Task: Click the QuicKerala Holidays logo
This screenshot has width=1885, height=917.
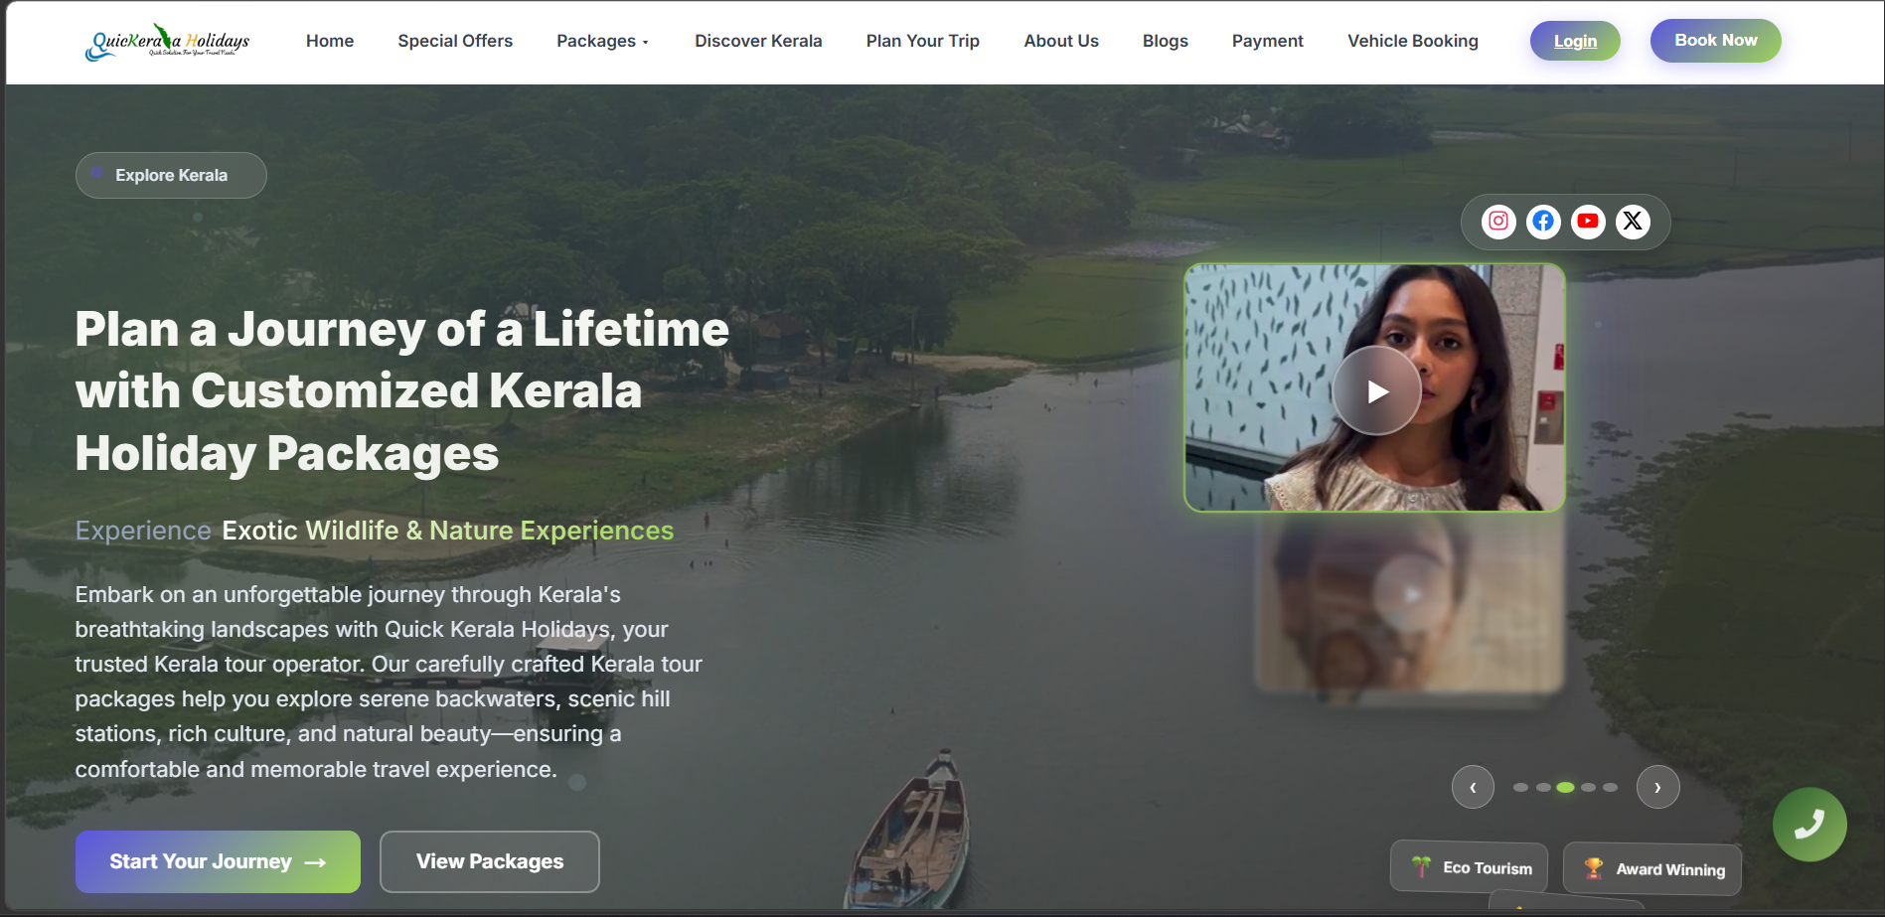Action: pyautogui.click(x=167, y=42)
